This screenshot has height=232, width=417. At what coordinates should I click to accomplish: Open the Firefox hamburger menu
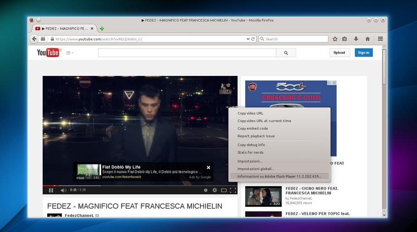point(380,39)
